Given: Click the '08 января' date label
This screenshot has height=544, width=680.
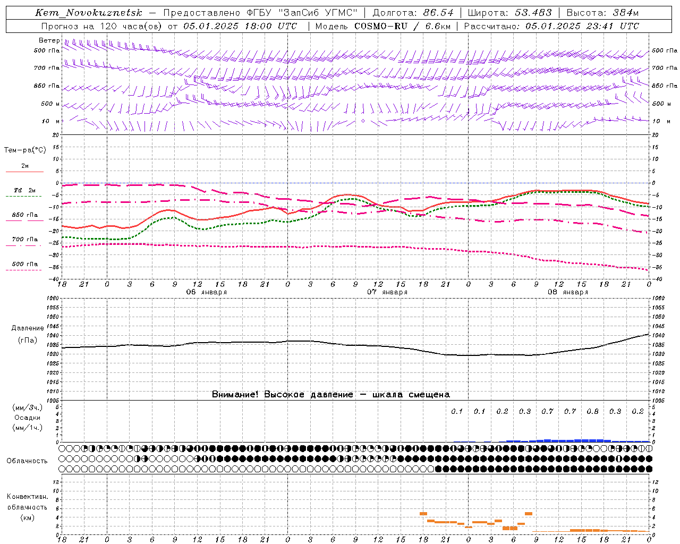Looking at the screenshot, I should pos(568,292).
